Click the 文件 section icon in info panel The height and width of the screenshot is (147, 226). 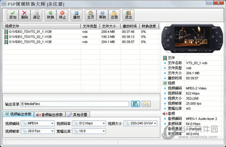165,58
